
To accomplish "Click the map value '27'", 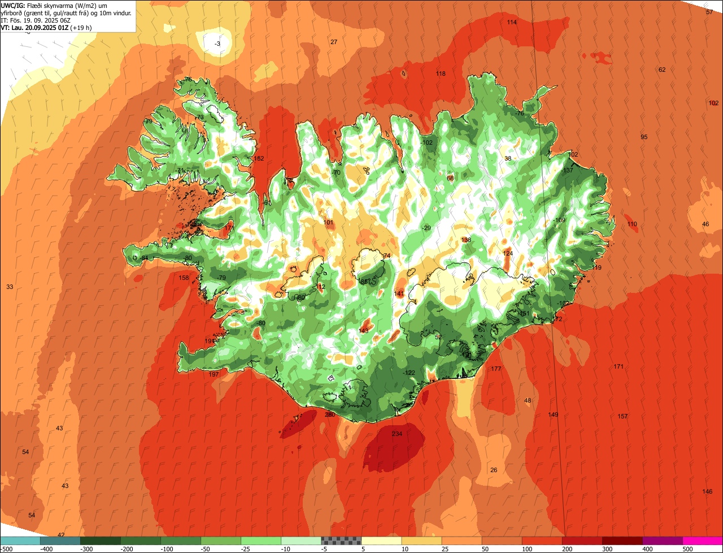I will click(334, 42).
